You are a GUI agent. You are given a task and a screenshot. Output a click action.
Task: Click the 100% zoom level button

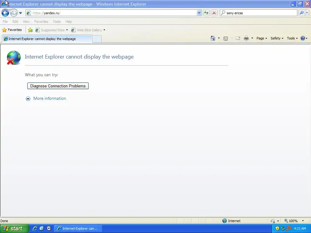291,221
